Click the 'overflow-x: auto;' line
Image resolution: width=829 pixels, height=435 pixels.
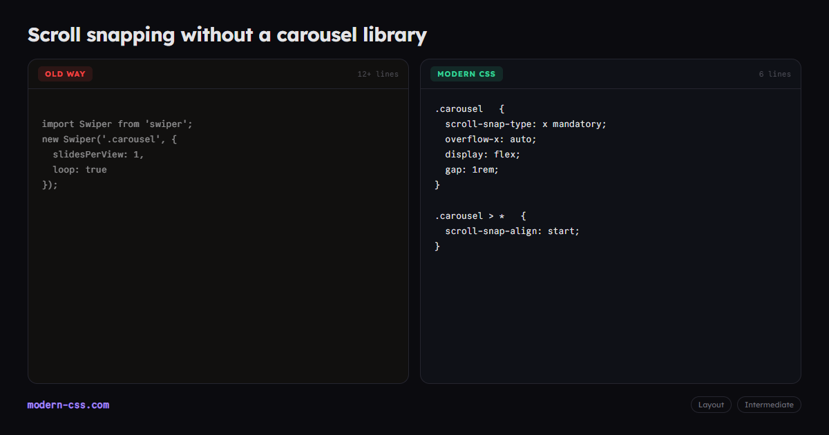coord(490,139)
